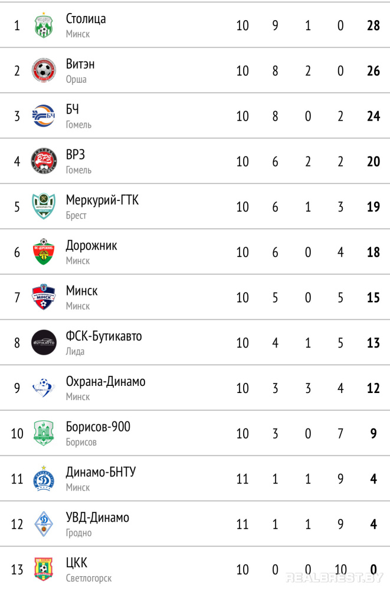Click the Минск club shield logo
This screenshot has width=390, height=591.
[44, 297]
